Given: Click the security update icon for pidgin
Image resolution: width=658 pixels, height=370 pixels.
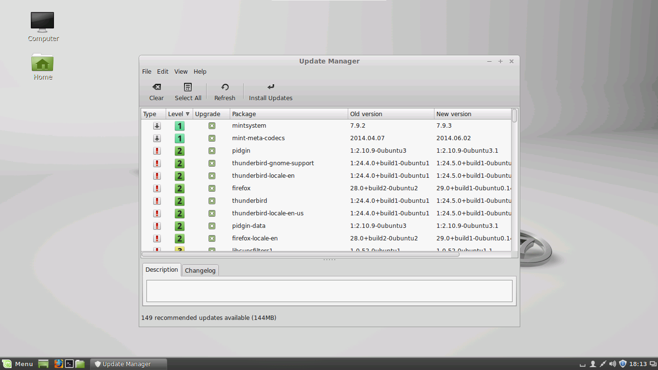Looking at the screenshot, I should (x=157, y=151).
